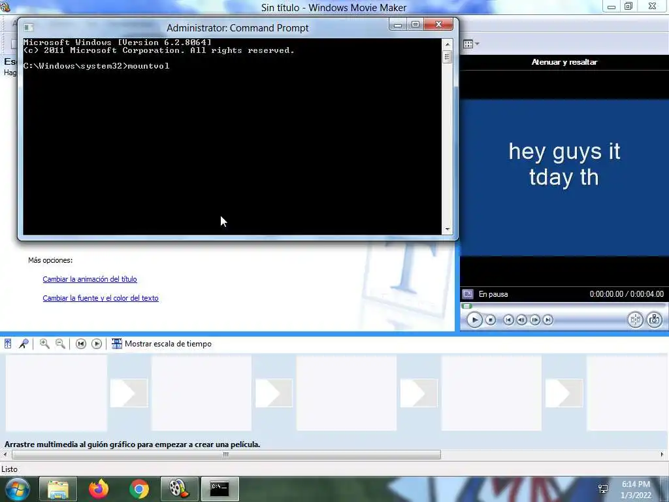Screen dimensions: 669x502
Task: Toggle full screen preview icon
Action: tap(468, 294)
